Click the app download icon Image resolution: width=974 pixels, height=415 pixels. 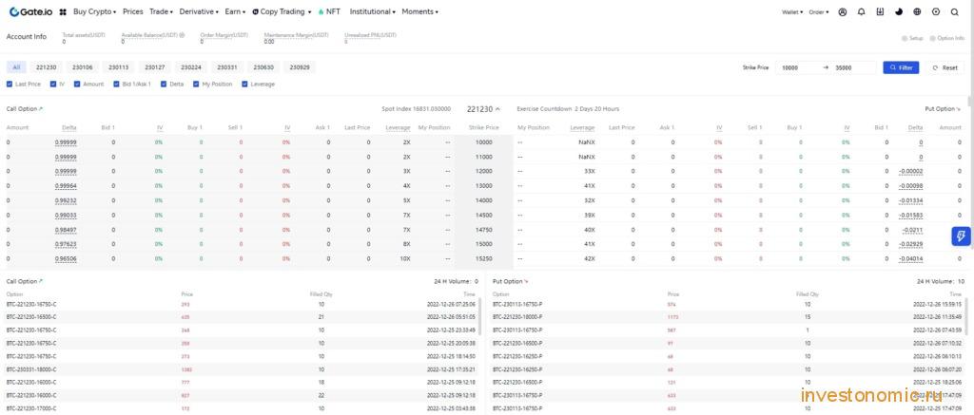click(x=880, y=11)
